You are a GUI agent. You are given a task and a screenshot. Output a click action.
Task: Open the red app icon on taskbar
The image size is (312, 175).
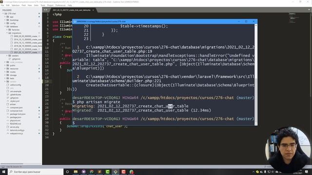pyautogui.click(x=123, y=172)
